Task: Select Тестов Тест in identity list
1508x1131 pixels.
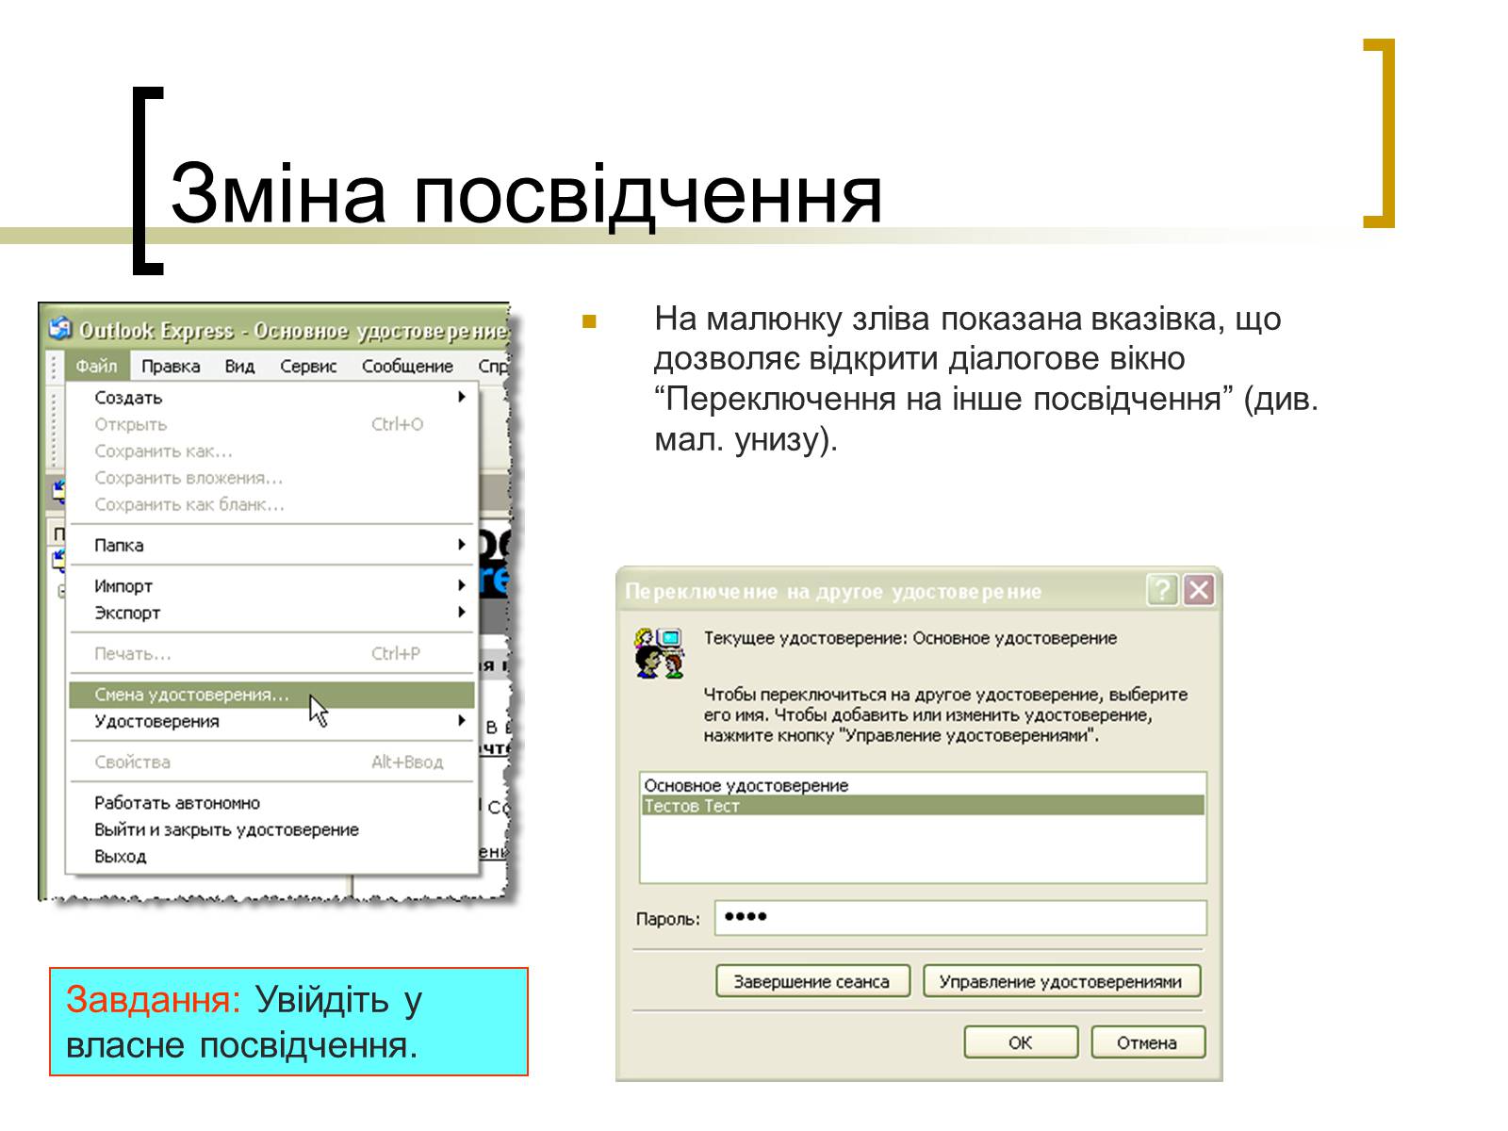Action: pyautogui.click(x=923, y=806)
